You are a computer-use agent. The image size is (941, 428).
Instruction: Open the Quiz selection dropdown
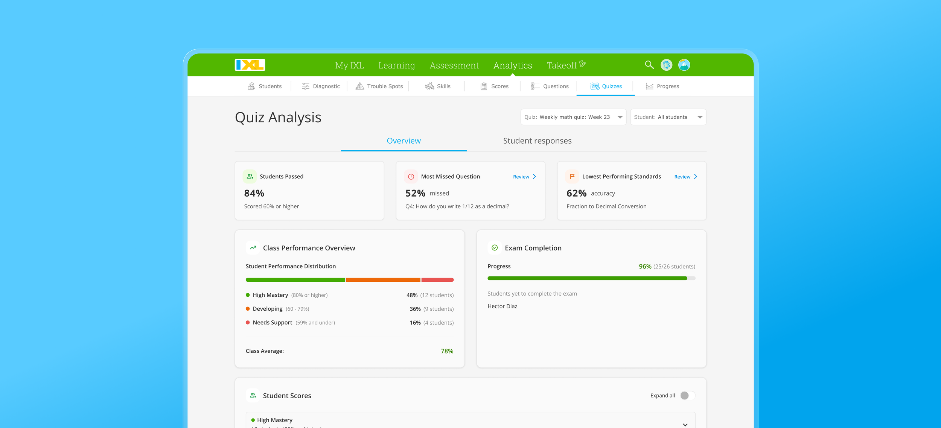[x=573, y=117]
